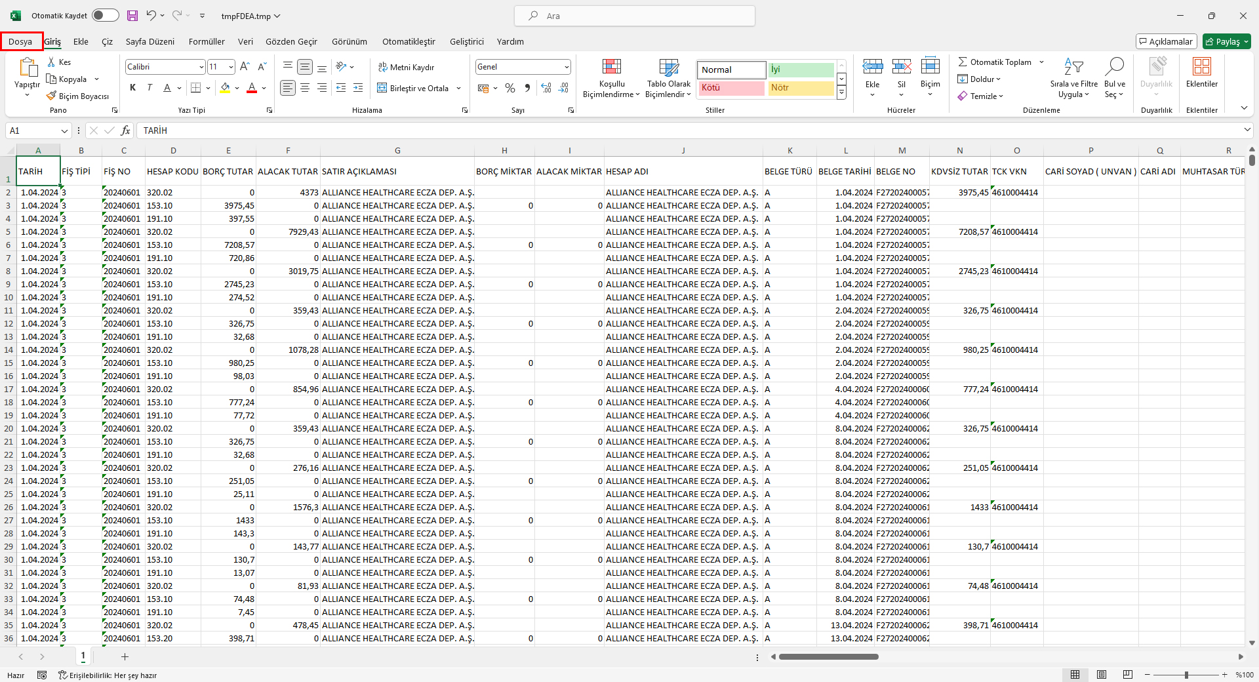Open the Dosya tab
Viewport: 1259px width, 682px height.
click(20, 41)
